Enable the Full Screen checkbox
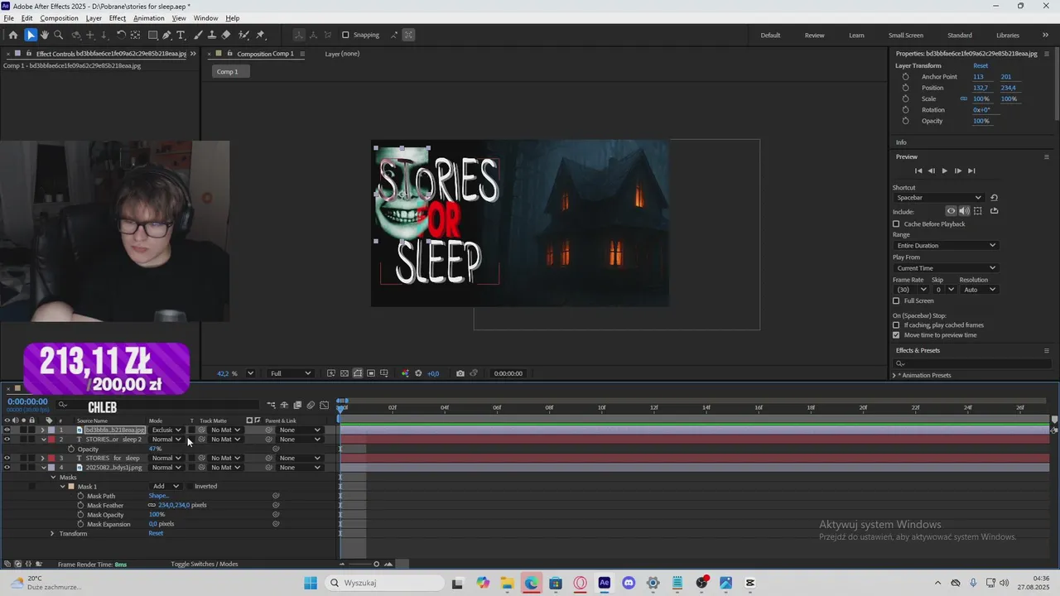This screenshot has height=596, width=1060. (x=896, y=300)
